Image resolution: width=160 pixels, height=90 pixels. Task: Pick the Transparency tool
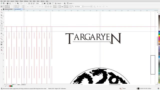pos(1,44)
